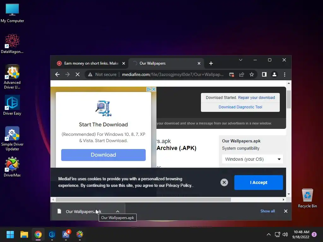Viewport: 323px width, 242px height.
Task: Open Driver Easy from the taskbar
Action: click(x=52, y=234)
